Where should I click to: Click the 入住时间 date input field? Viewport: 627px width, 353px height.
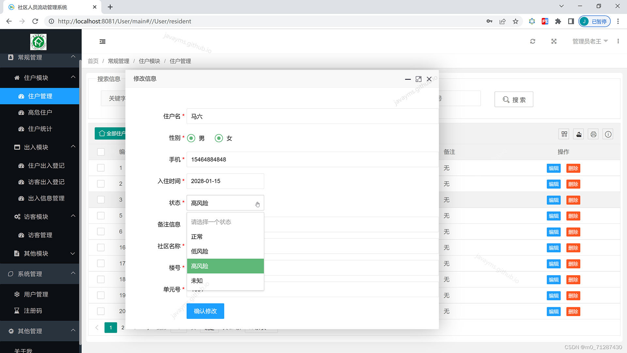225,181
